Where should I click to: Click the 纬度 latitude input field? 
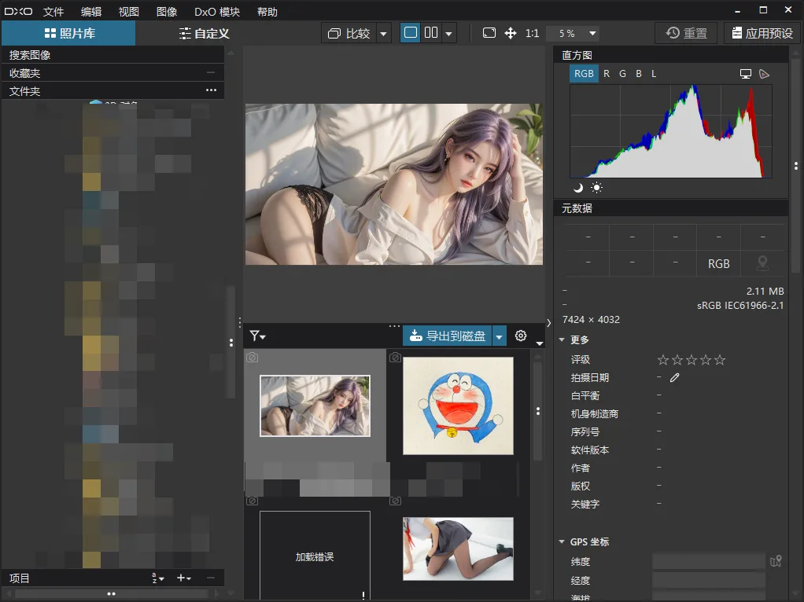(x=709, y=561)
